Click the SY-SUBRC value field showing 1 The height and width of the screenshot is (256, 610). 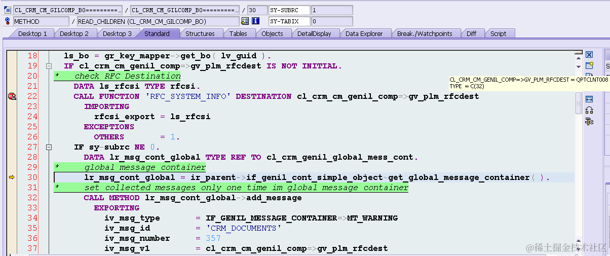pyautogui.click(x=332, y=10)
